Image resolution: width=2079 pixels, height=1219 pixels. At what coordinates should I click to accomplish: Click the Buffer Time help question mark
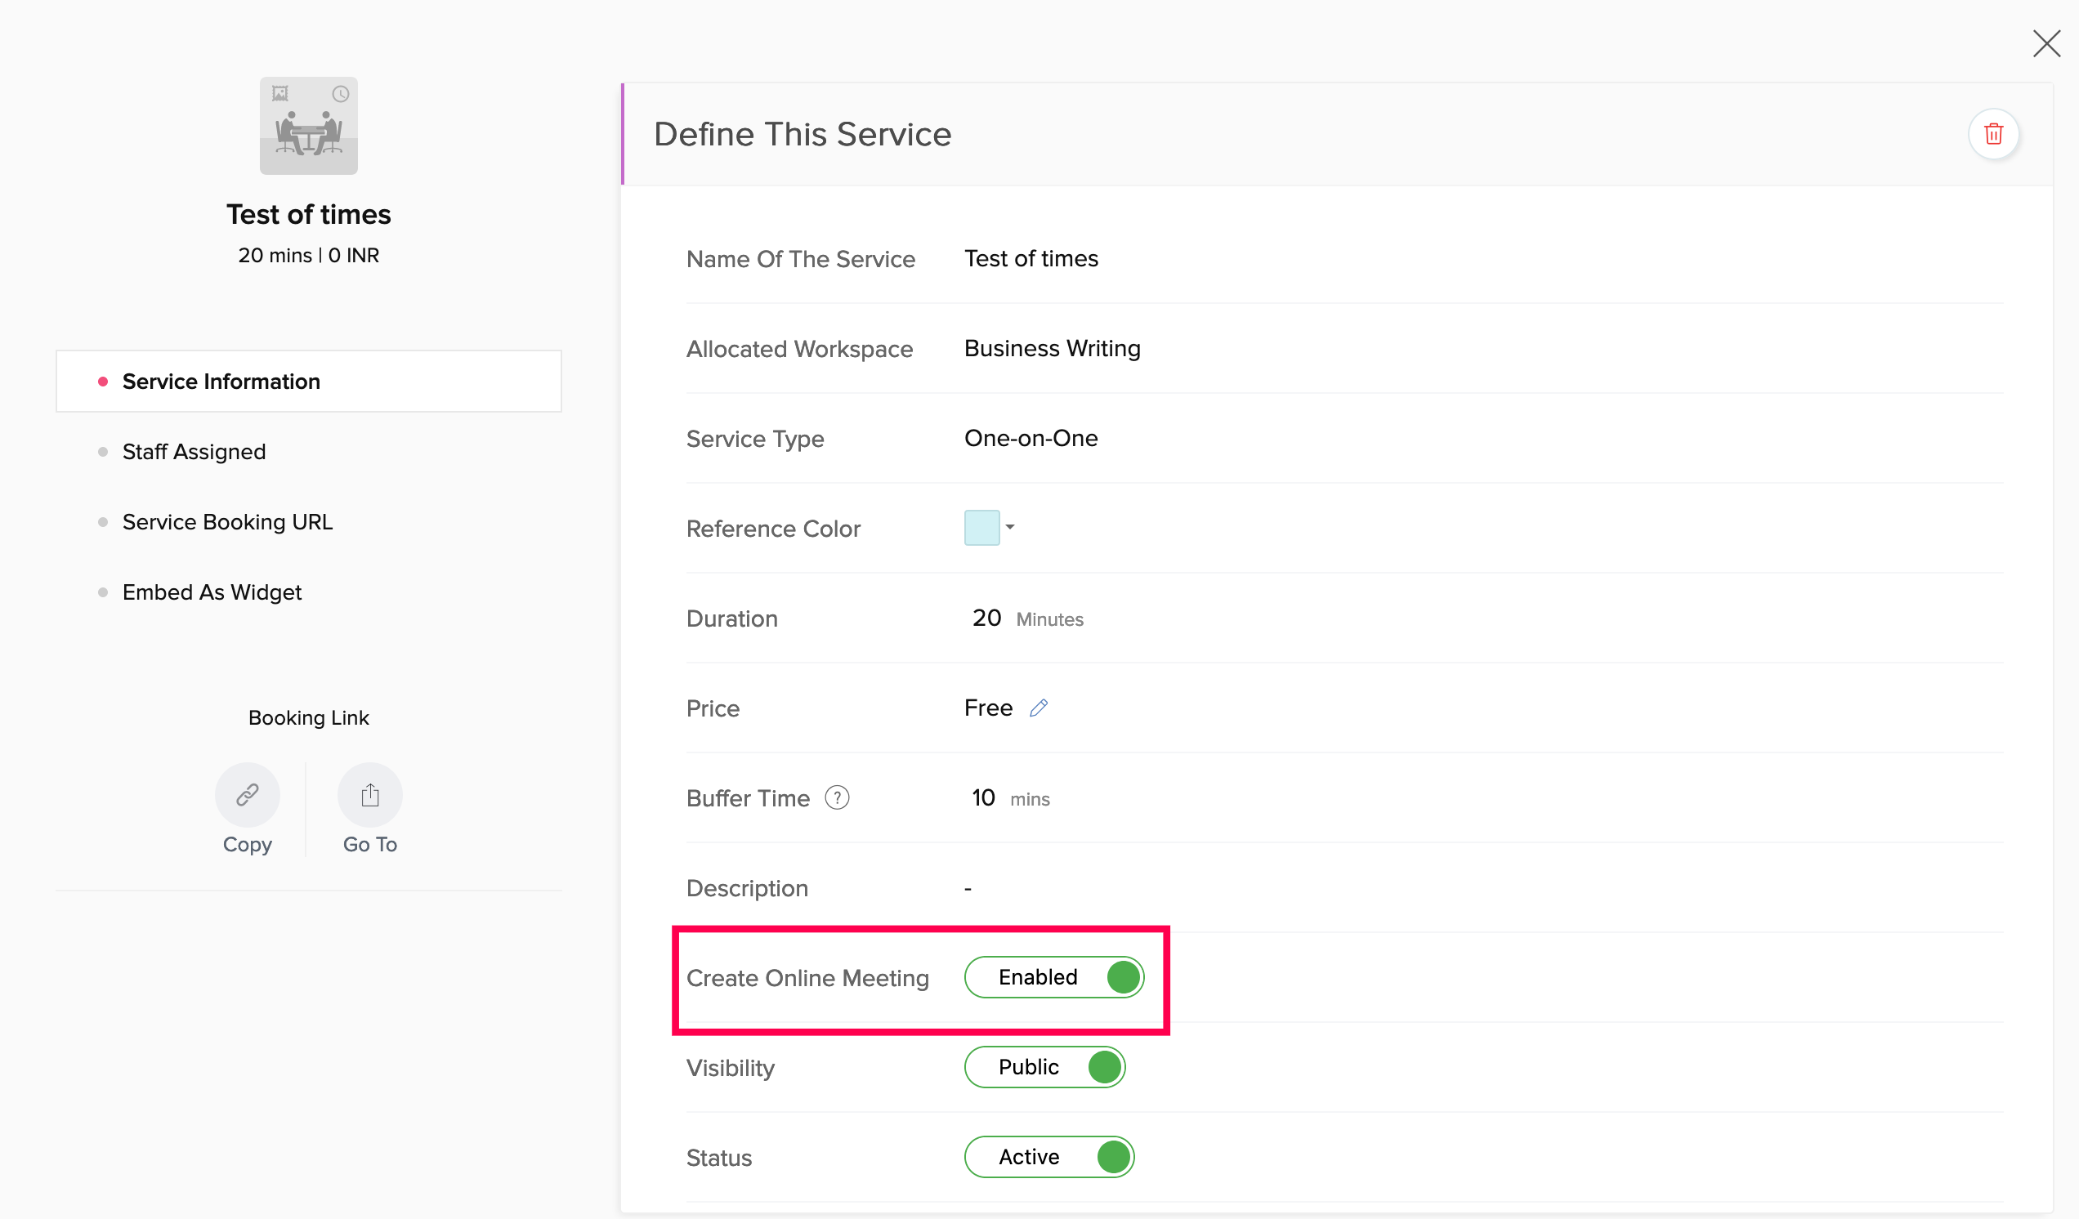(x=837, y=797)
